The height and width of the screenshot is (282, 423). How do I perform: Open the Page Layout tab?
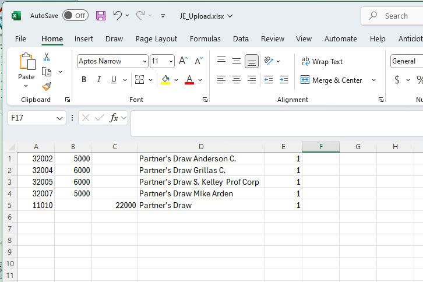(156, 39)
